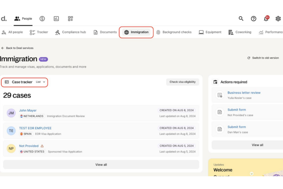The height and width of the screenshot is (189, 283).
Task: Go back to Deel services
Action: pos(17,48)
